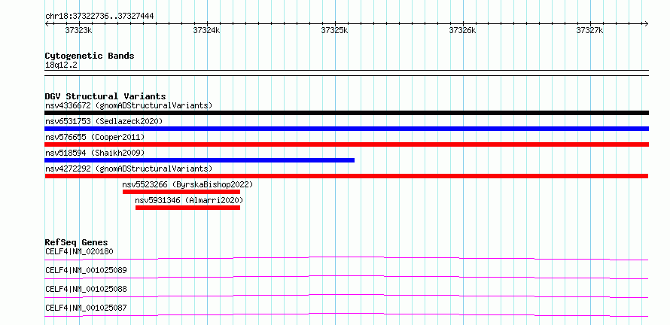Open the nsv6531753 (Sedlazeck2020) label
The width and height of the screenshot is (670, 325).
(104, 121)
